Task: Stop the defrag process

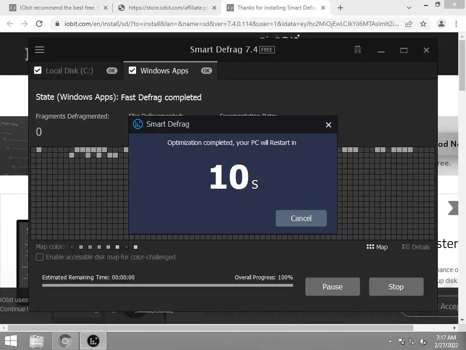Action: 396,287
